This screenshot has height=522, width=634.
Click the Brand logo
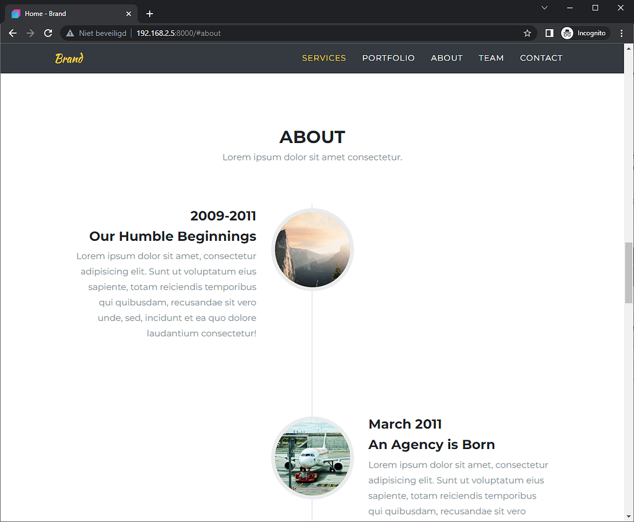click(69, 58)
